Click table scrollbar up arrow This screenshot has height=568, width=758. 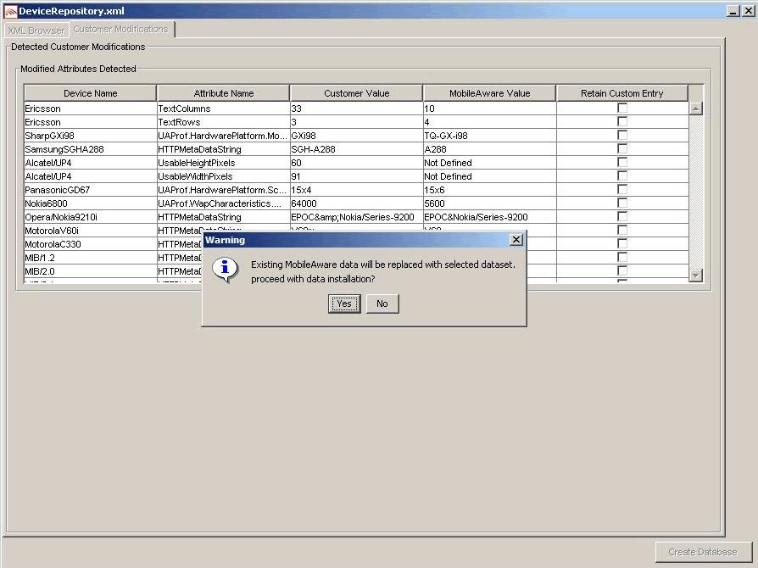tap(695, 109)
